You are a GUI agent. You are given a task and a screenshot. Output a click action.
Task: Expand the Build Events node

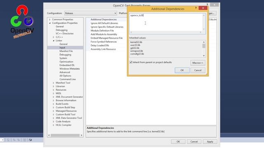tap(54, 104)
